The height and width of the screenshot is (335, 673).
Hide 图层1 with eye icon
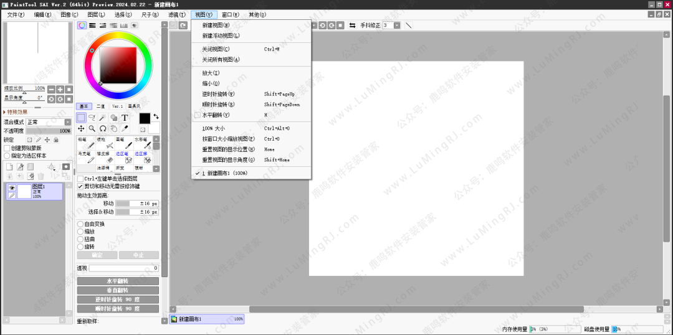[x=12, y=188]
